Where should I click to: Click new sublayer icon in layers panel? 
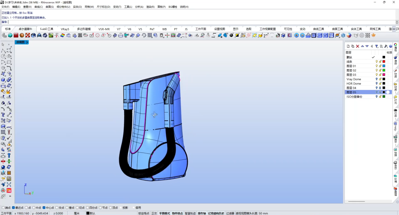coord(353,46)
